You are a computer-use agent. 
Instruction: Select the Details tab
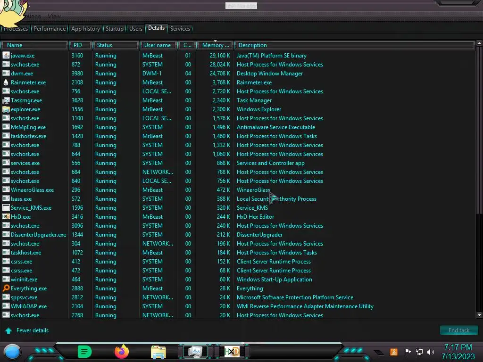[156, 28]
